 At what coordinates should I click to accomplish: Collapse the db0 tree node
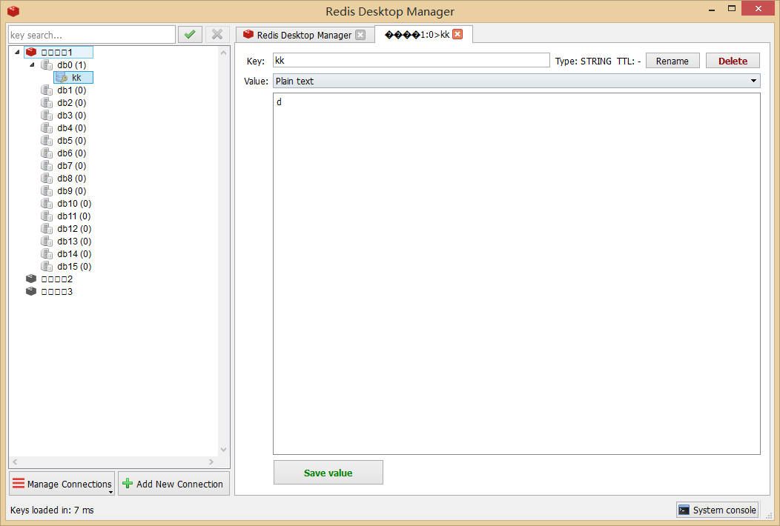point(33,64)
